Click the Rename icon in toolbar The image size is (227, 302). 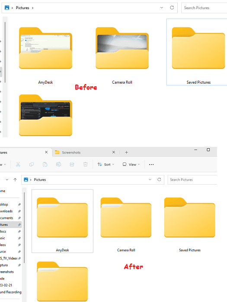58,164
